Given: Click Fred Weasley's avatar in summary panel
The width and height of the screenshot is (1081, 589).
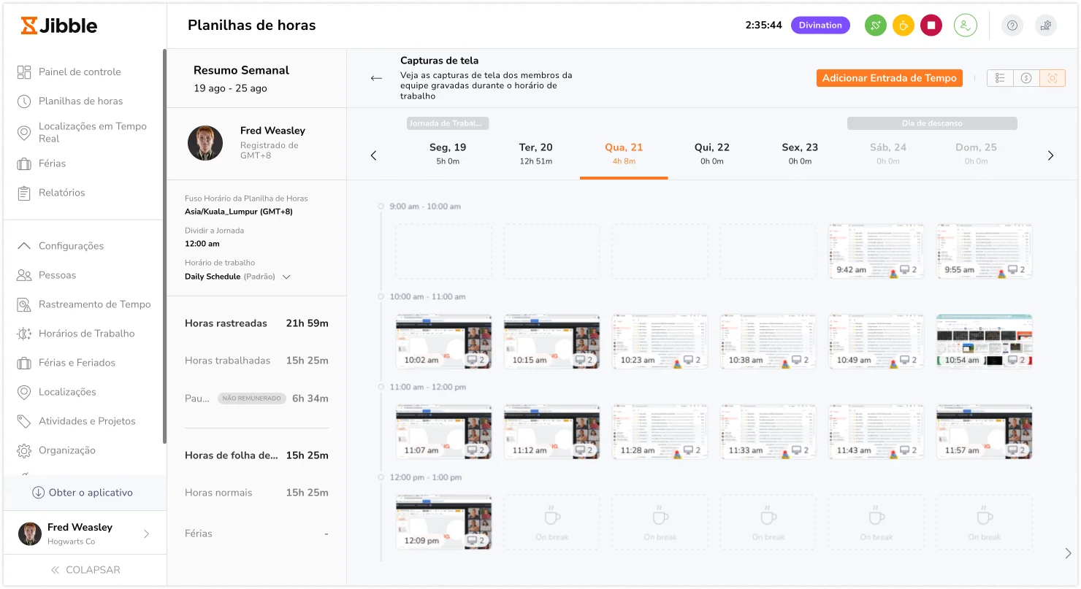Looking at the screenshot, I should tap(205, 143).
